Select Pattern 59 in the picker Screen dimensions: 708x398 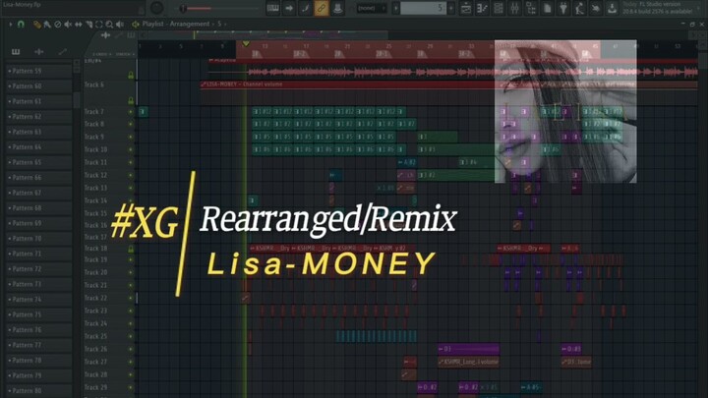pos(39,71)
